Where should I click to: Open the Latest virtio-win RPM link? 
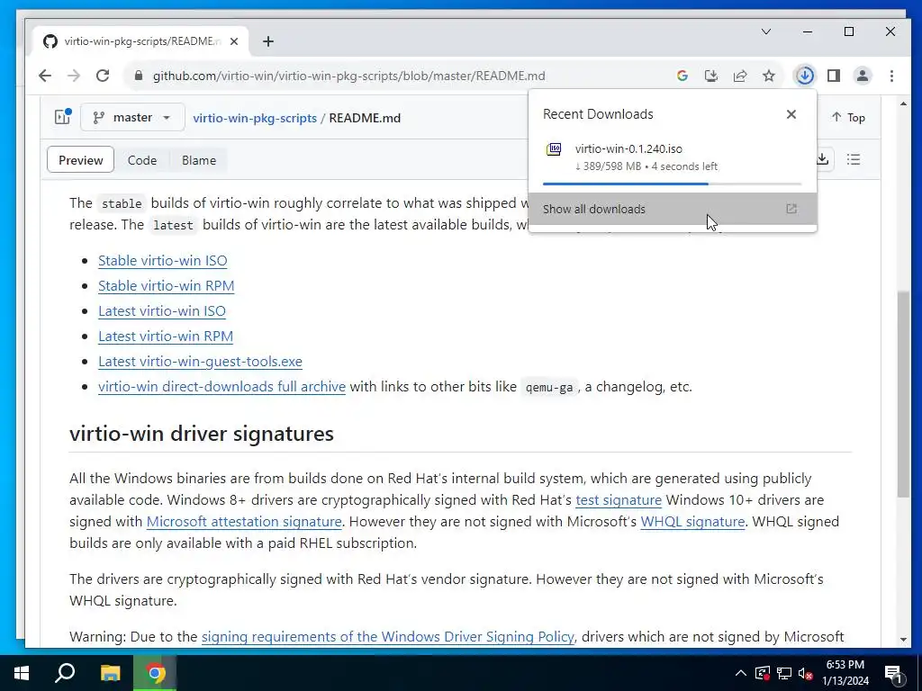coord(166,337)
